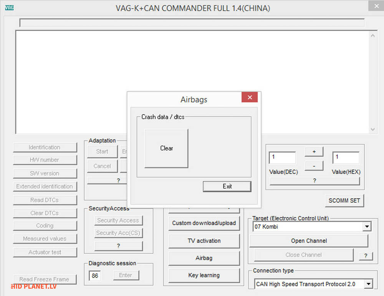Focus the Diagnostic session field showing 86

point(94,276)
